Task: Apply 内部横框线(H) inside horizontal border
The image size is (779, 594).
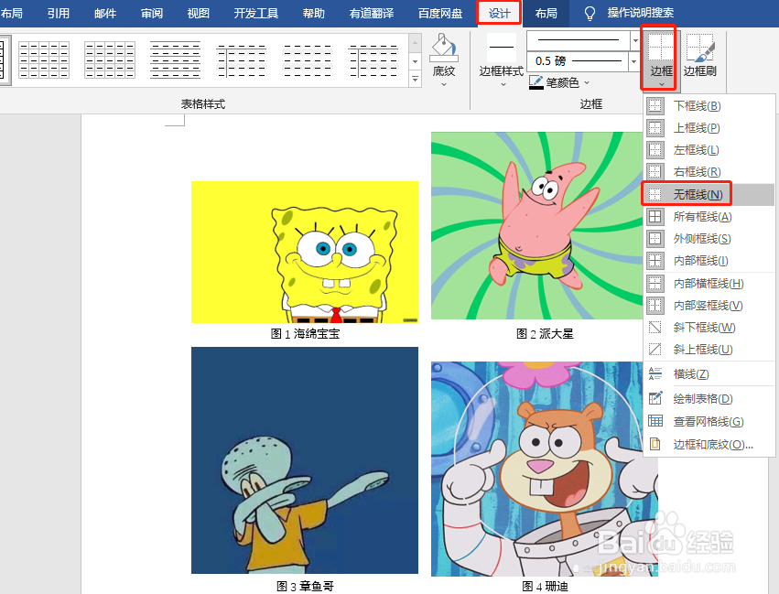Action: [709, 284]
